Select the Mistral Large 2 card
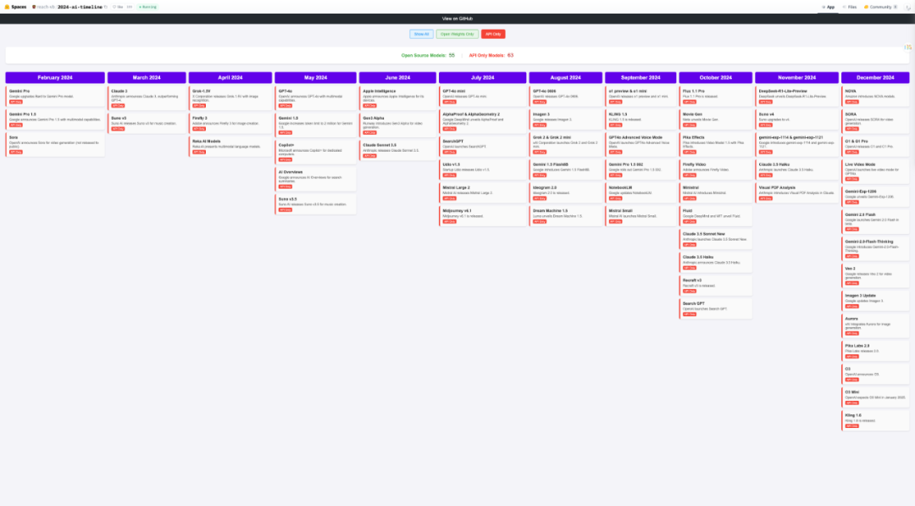Screen dimensions: 915x506 (483, 192)
